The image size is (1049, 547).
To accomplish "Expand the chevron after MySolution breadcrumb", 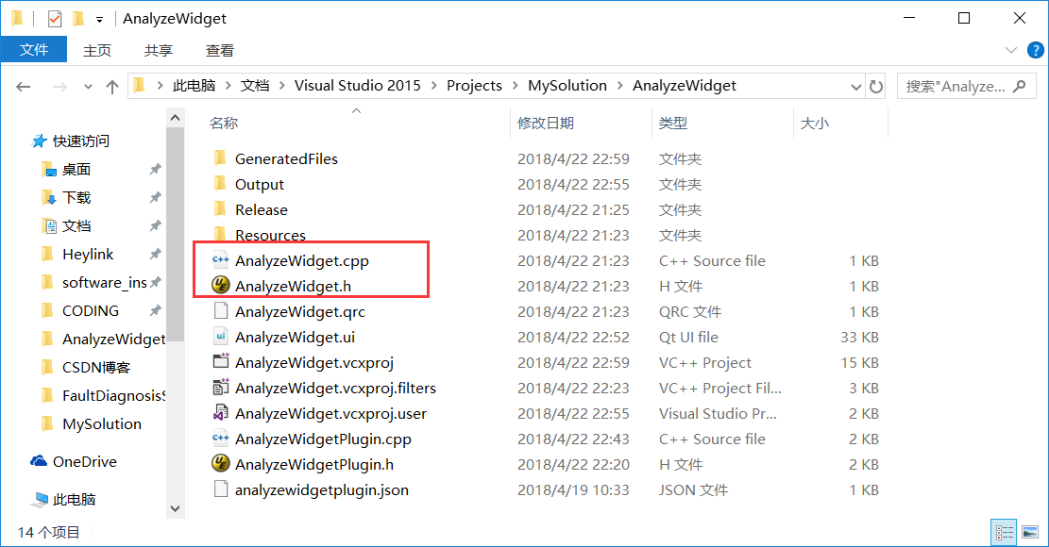I will pos(620,86).
